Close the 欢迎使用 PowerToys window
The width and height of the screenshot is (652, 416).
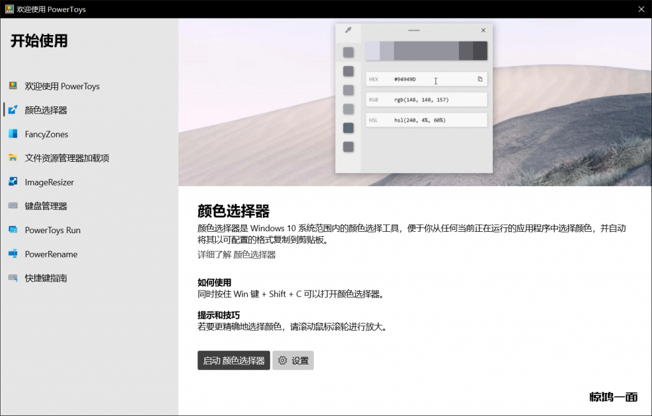tap(641, 9)
